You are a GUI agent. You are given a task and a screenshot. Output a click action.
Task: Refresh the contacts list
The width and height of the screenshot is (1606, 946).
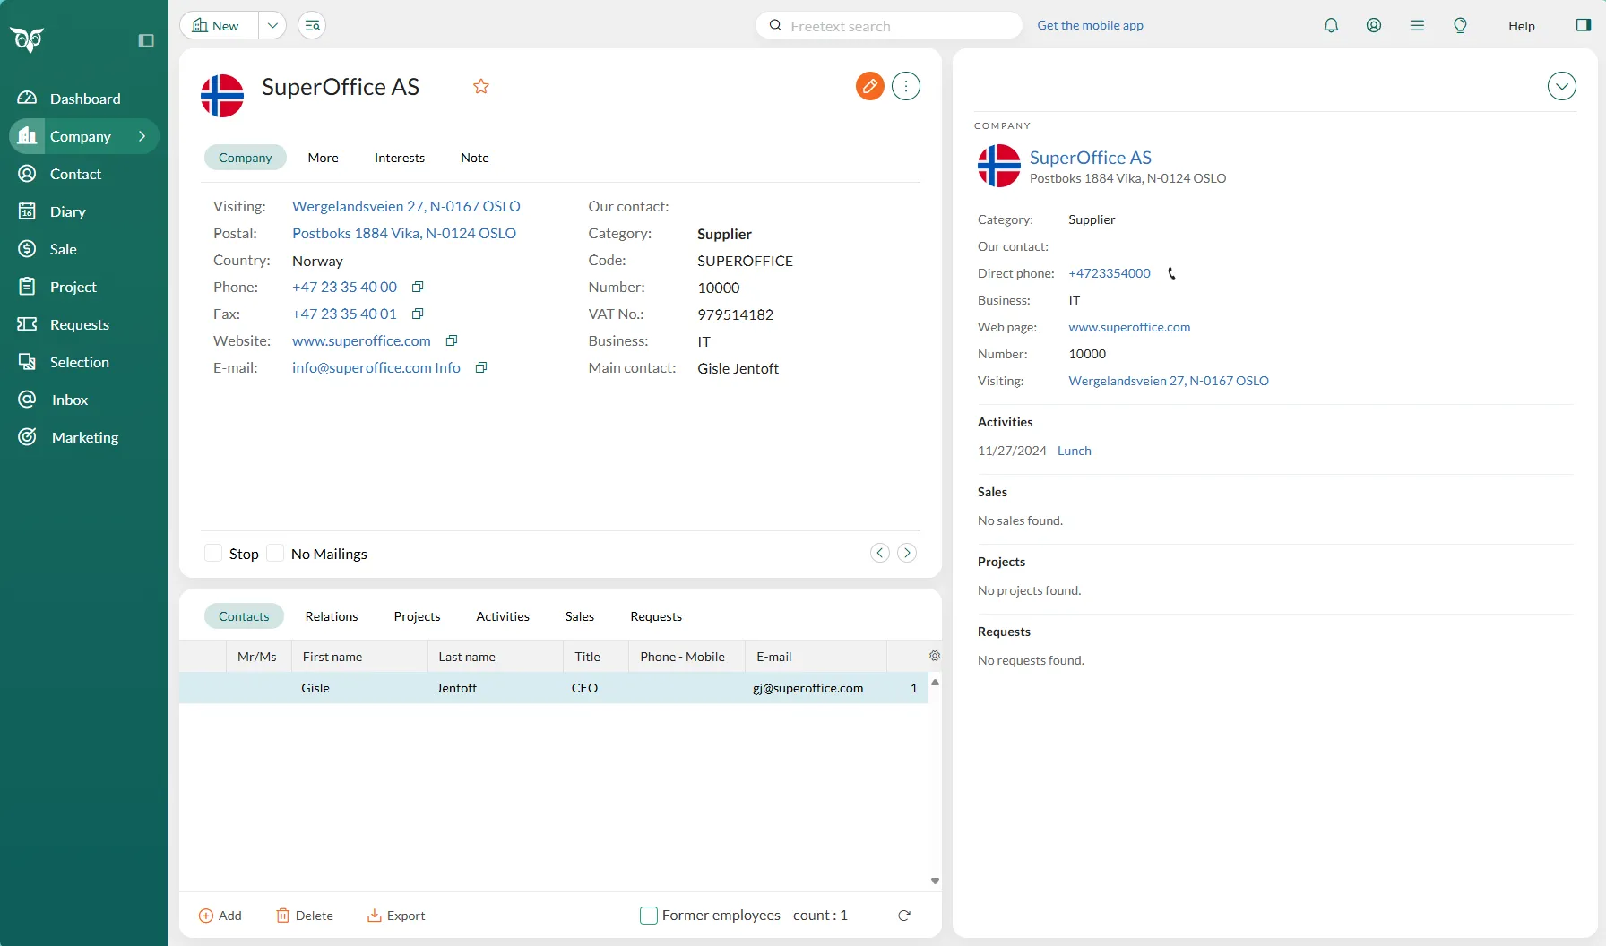tap(904, 916)
